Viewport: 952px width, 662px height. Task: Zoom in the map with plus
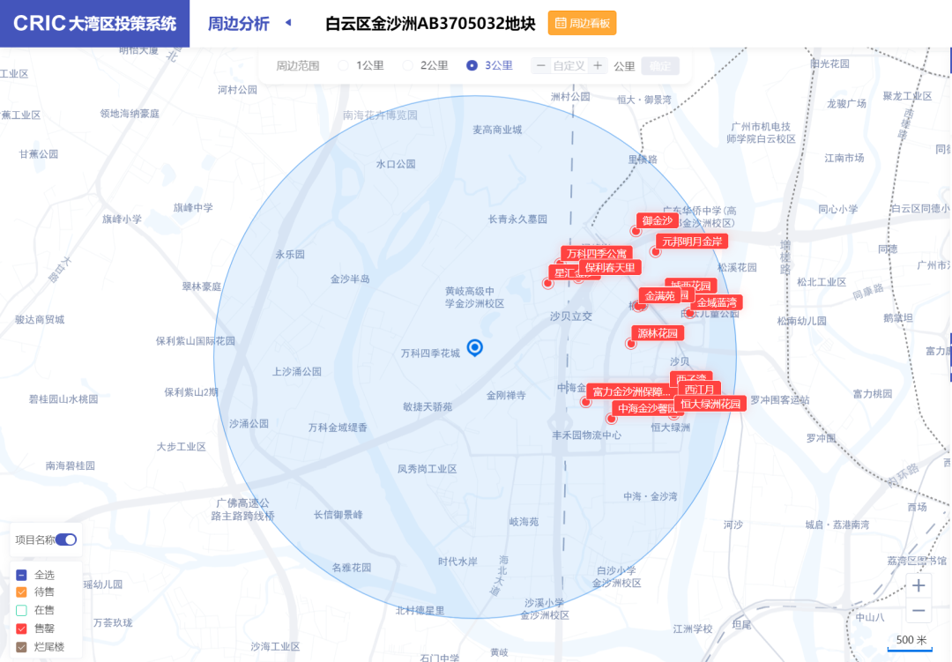click(919, 585)
